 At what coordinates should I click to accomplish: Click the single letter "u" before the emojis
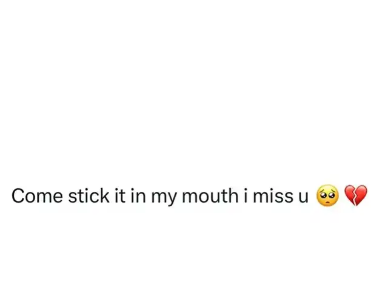[x=303, y=198]
